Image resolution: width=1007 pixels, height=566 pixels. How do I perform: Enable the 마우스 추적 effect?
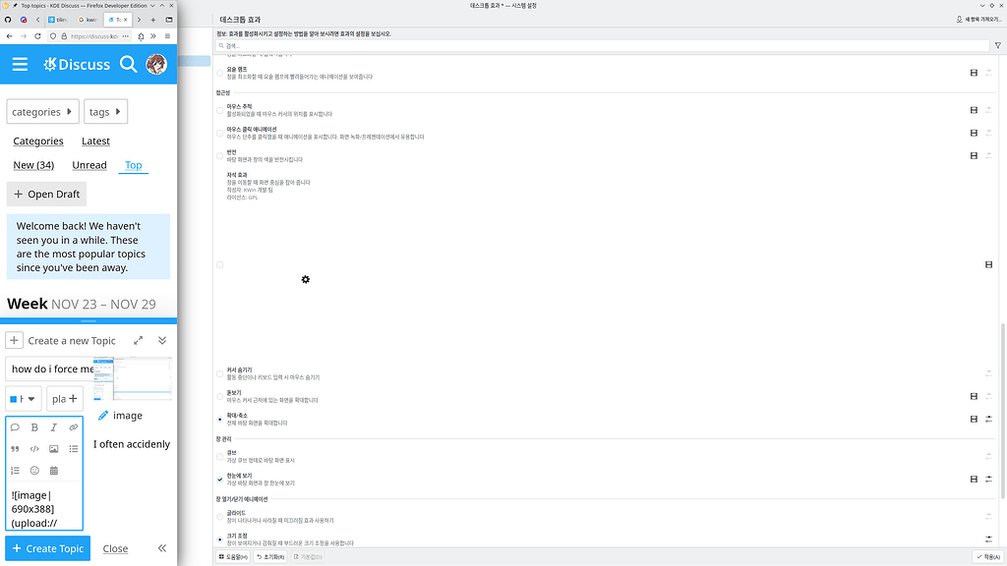(x=220, y=109)
